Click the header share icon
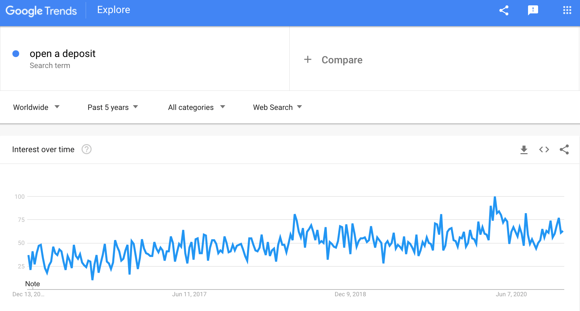This screenshot has height=311, width=580. pyautogui.click(x=504, y=10)
